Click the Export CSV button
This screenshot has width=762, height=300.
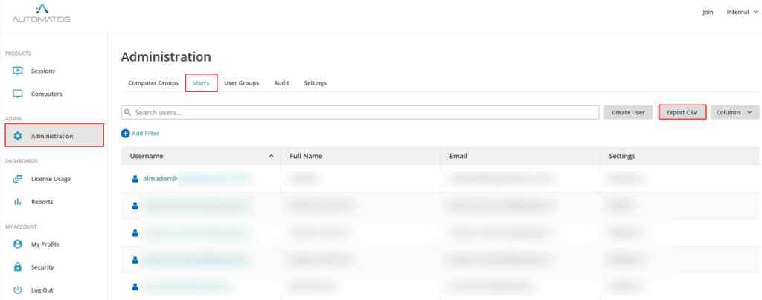coord(682,112)
